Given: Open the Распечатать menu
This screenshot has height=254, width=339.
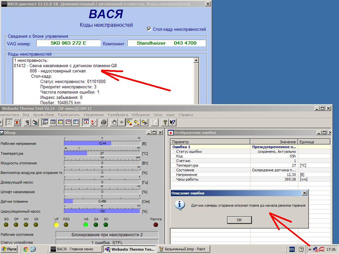Looking at the screenshot, I should (69, 115).
